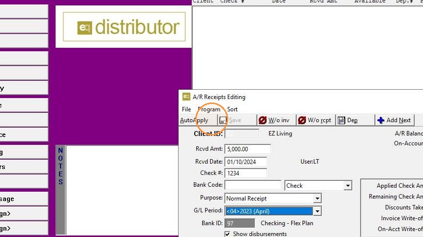The height and width of the screenshot is (237, 423).
Task: Click the Client ID input field
Action: tap(242, 134)
